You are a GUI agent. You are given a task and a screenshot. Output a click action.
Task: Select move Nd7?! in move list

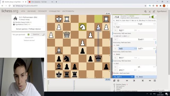(146, 49)
